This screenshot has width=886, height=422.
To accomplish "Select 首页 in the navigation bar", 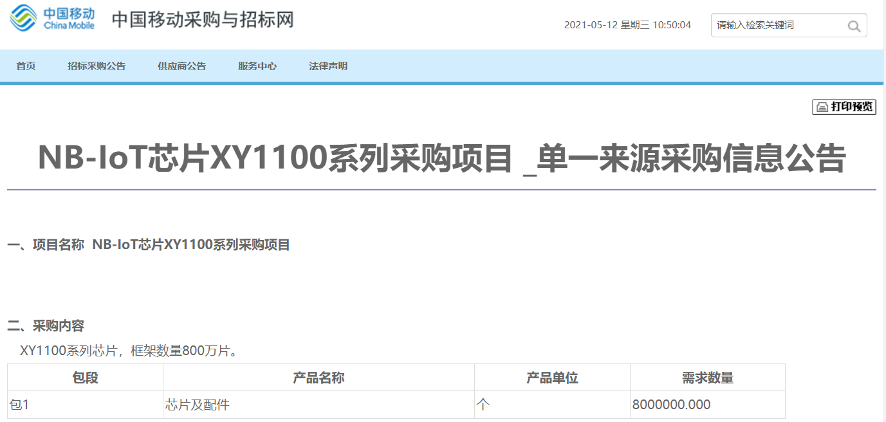I will click(25, 66).
